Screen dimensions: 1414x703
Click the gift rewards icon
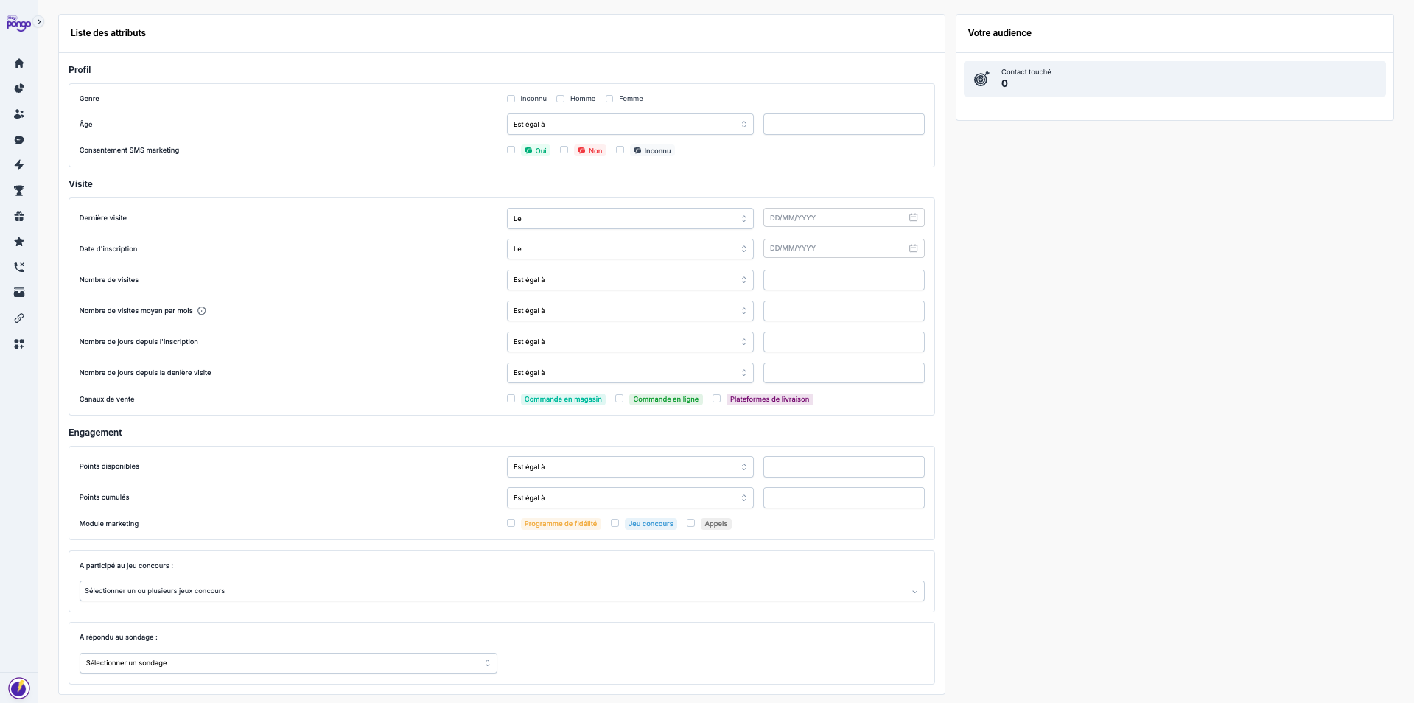coord(19,217)
